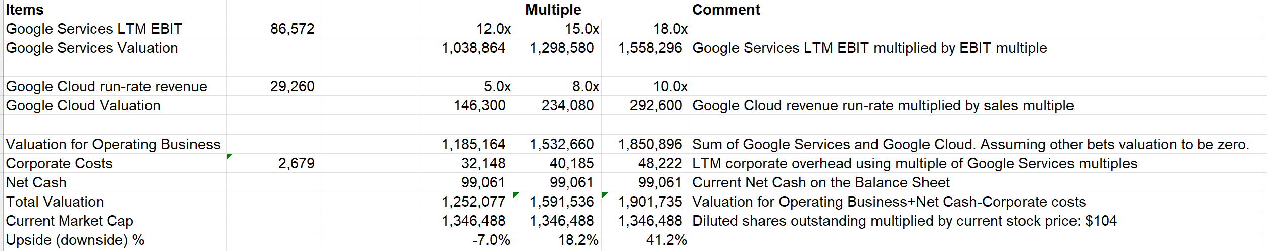Select the 292,600 cloud valuation cell
The height and width of the screenshot is (251, 1267).
pyautogui.click(x=646, y=105)
